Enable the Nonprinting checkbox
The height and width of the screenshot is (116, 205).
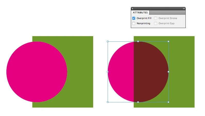(134, 23)
